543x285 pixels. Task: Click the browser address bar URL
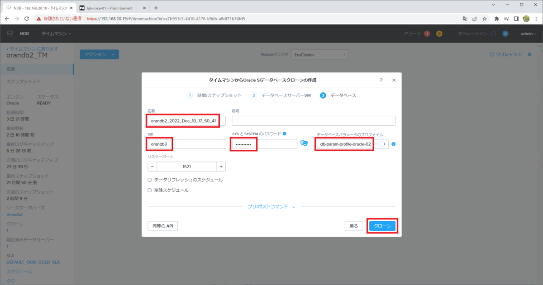tap(166, 19)
